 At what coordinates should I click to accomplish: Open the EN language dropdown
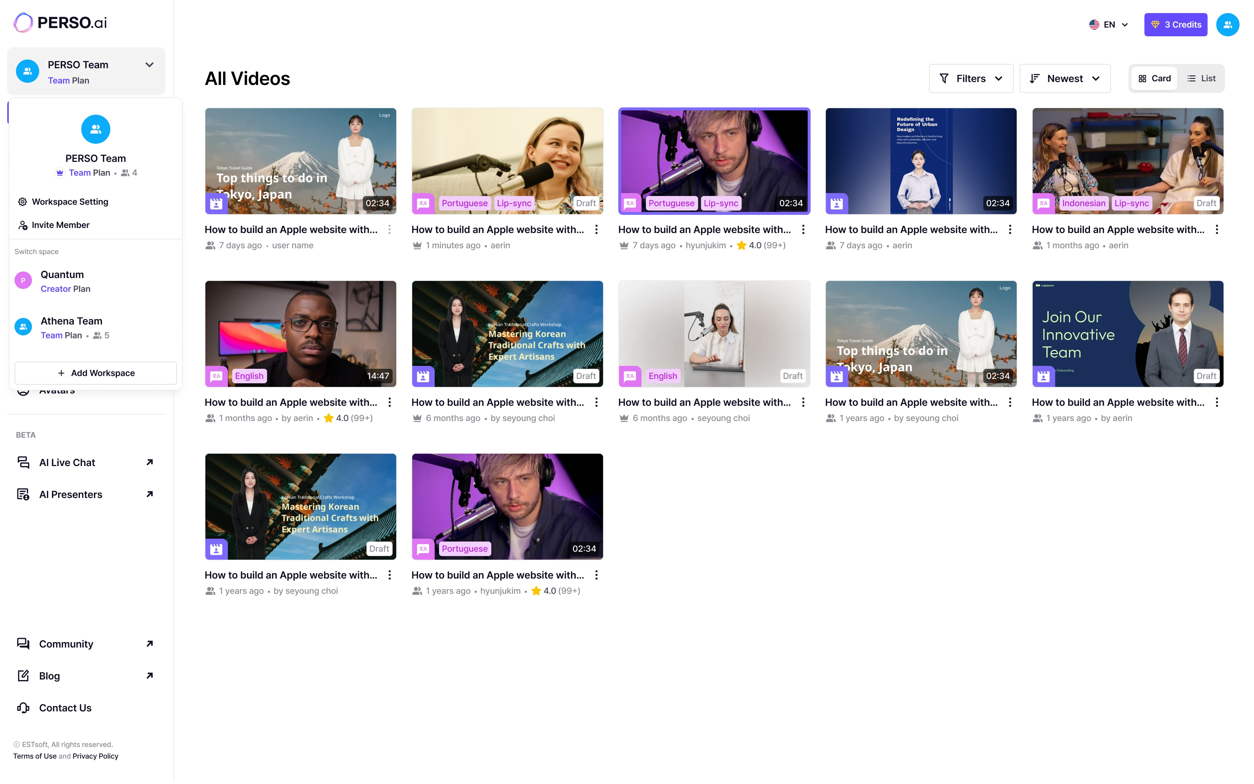1108,24
